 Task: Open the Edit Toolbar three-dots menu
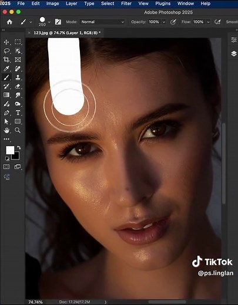(x=6, y=139)
